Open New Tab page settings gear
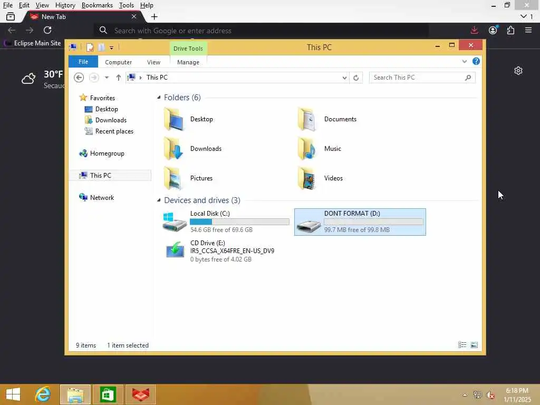 (x=518, y=71)
